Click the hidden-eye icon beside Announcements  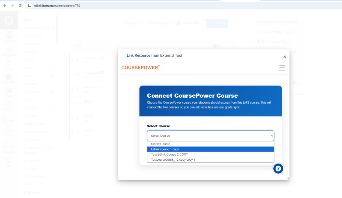click(x=52, y=28)
